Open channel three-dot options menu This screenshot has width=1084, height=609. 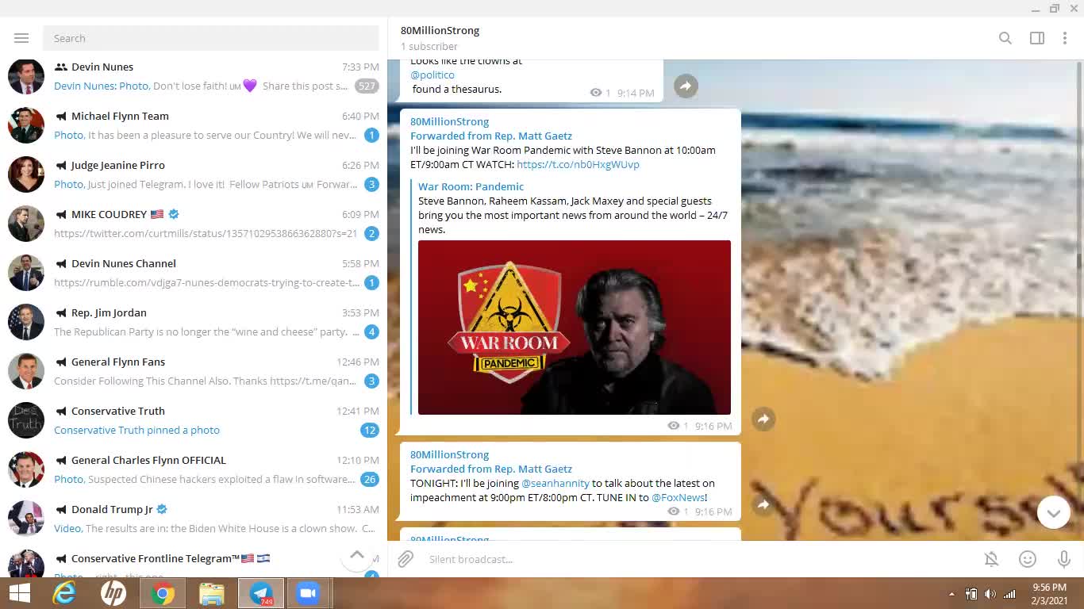tap(1065, 38)
